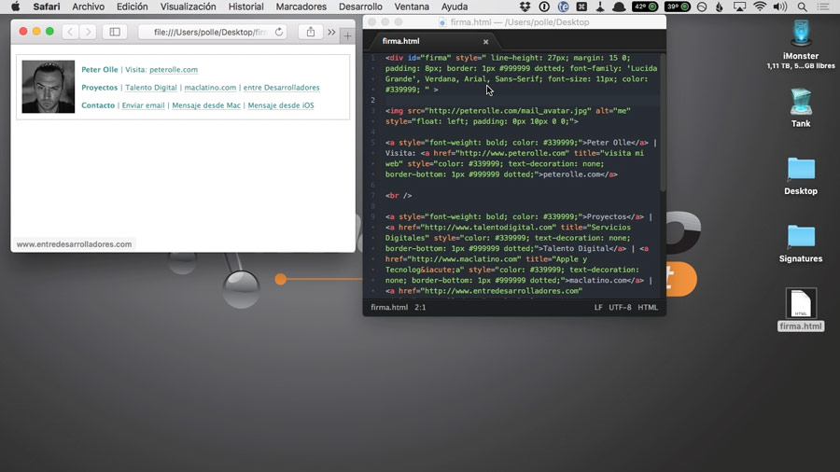The image size is (840, 472).
Task: Open the Visualización menu
Action: (188, 7)
